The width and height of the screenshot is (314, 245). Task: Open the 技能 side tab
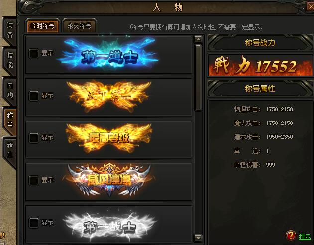10,60
